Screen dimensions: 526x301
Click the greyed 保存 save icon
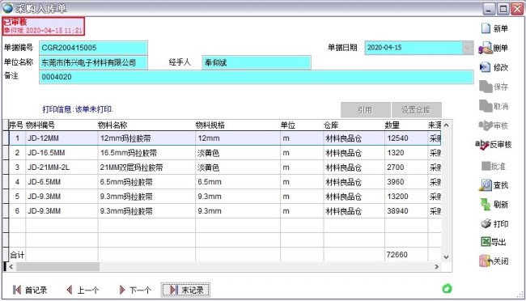coord(486,87)
